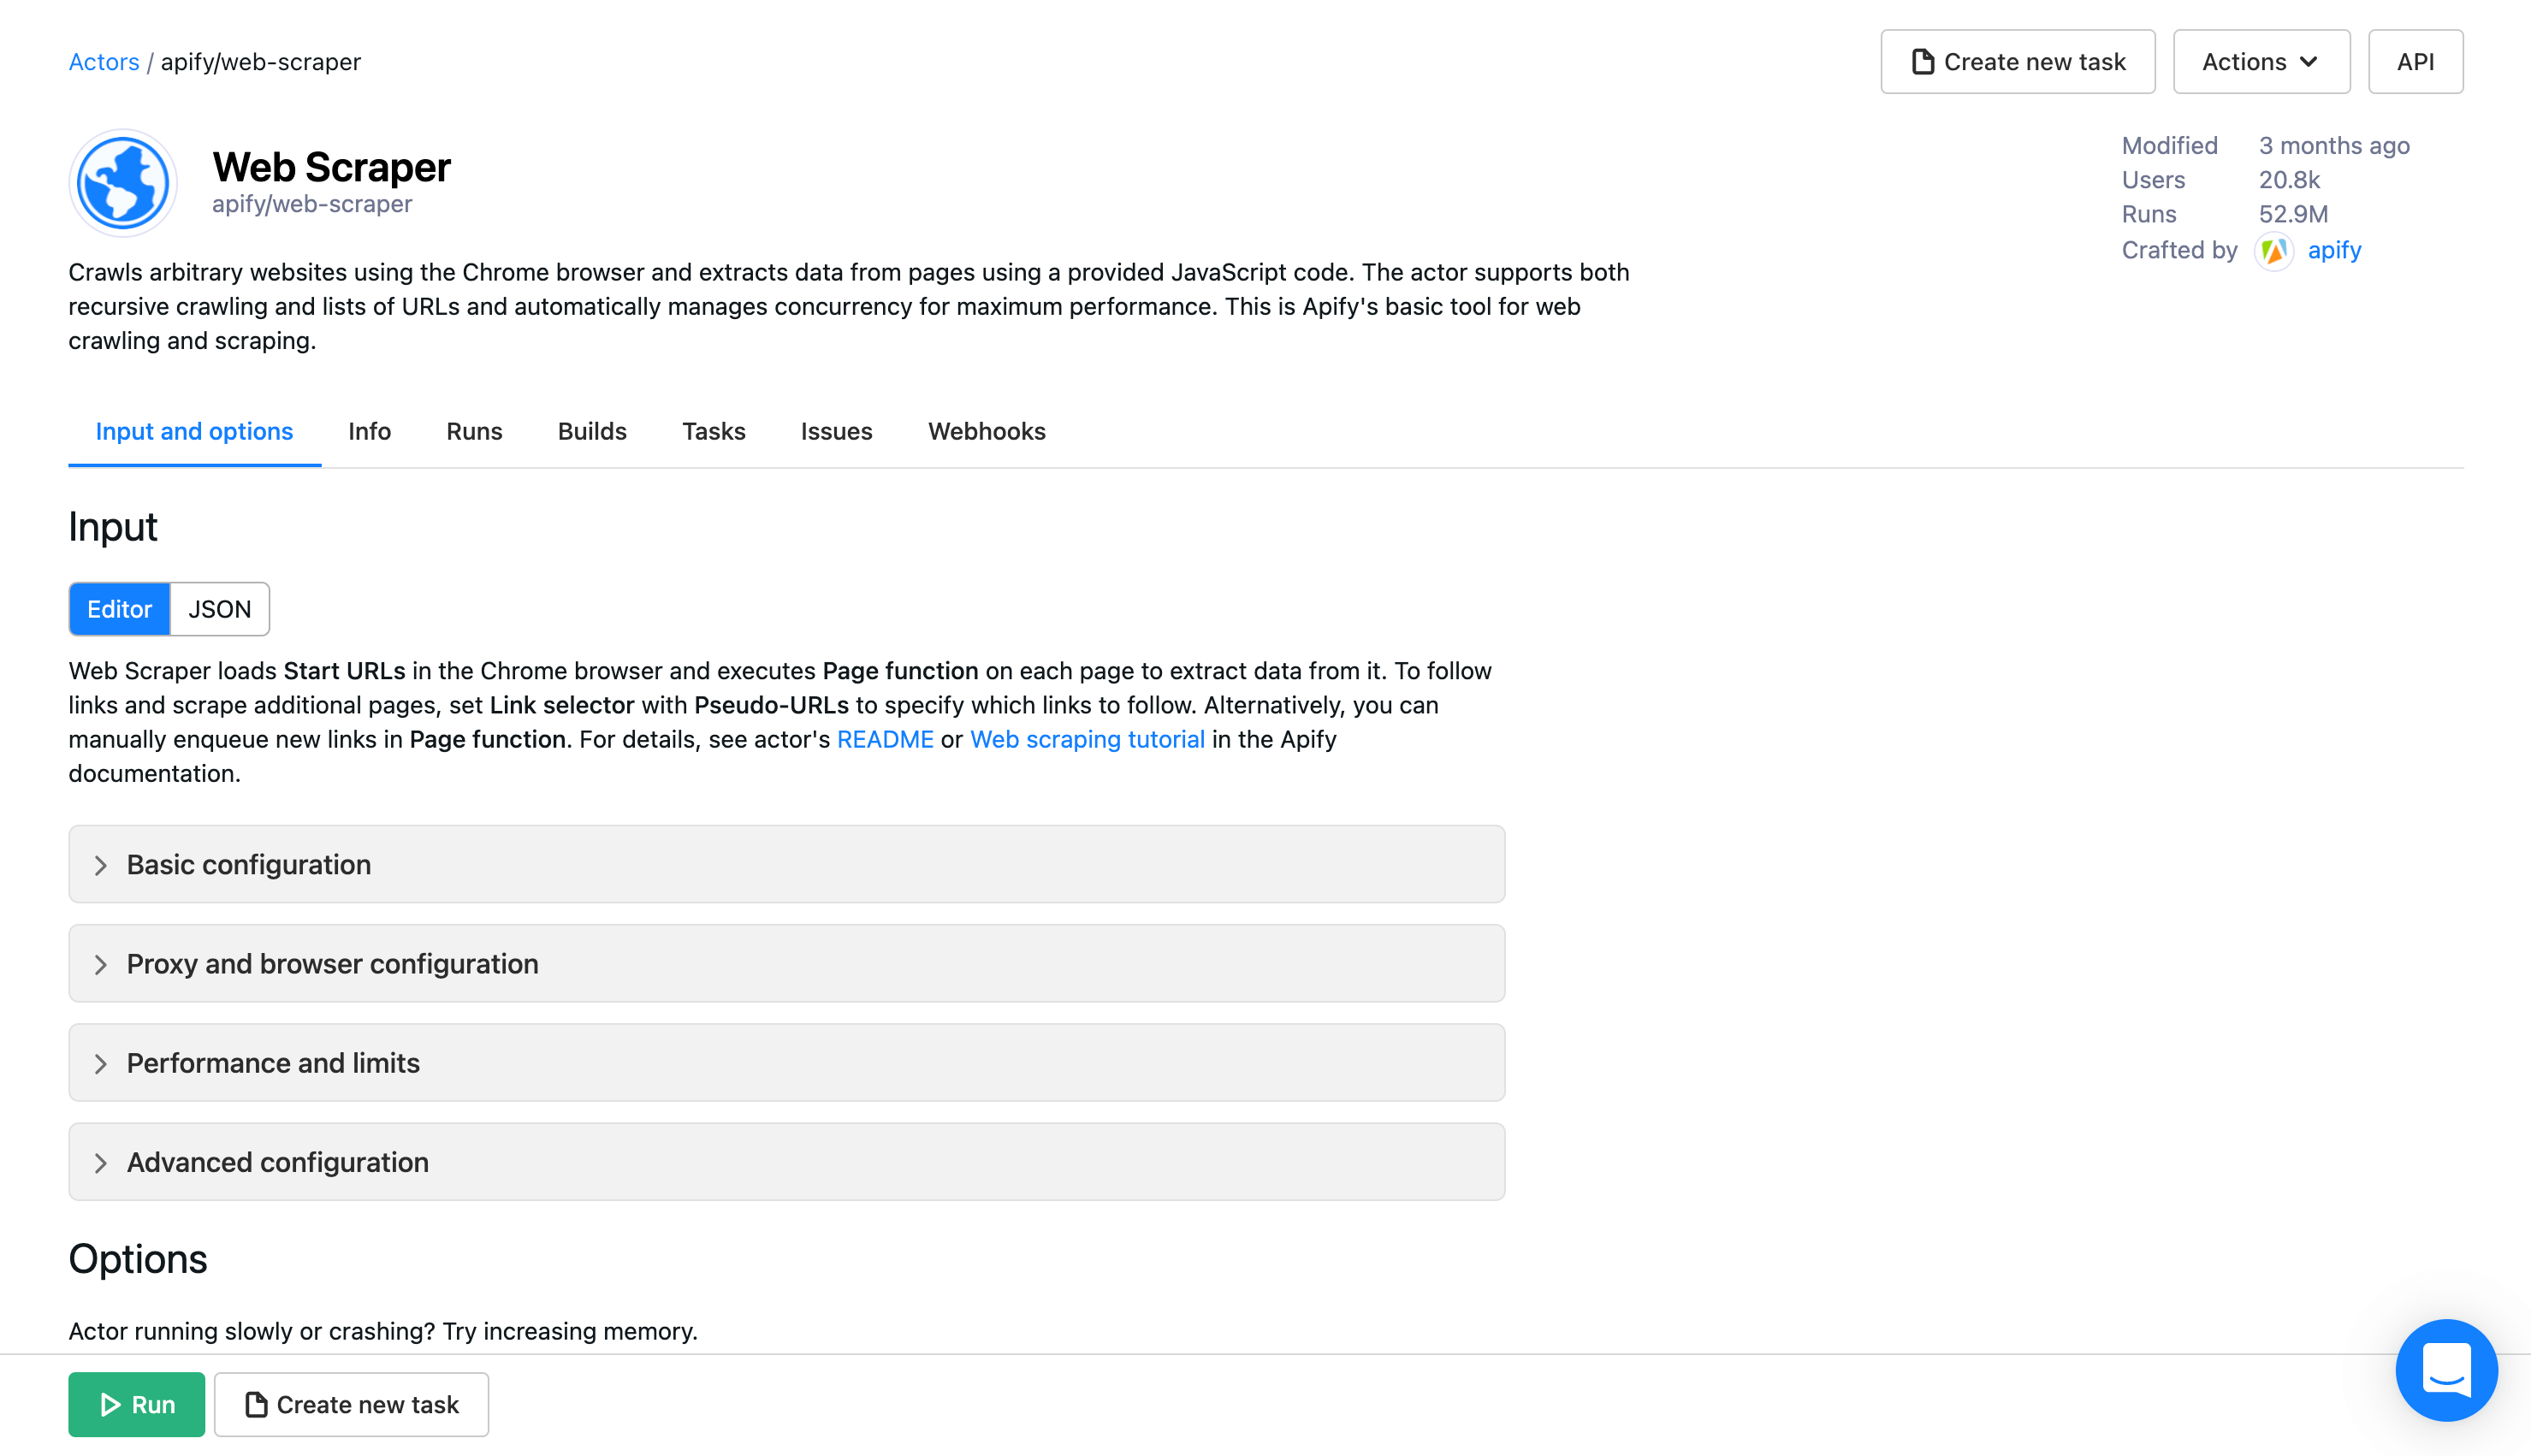The image size is (2531, 1456).
Task: Click the actor's README link
Action: tap(884, 739)
